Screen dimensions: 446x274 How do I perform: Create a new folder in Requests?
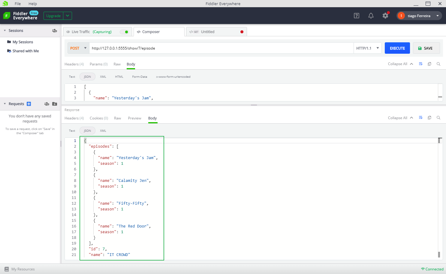coord(55,104)
